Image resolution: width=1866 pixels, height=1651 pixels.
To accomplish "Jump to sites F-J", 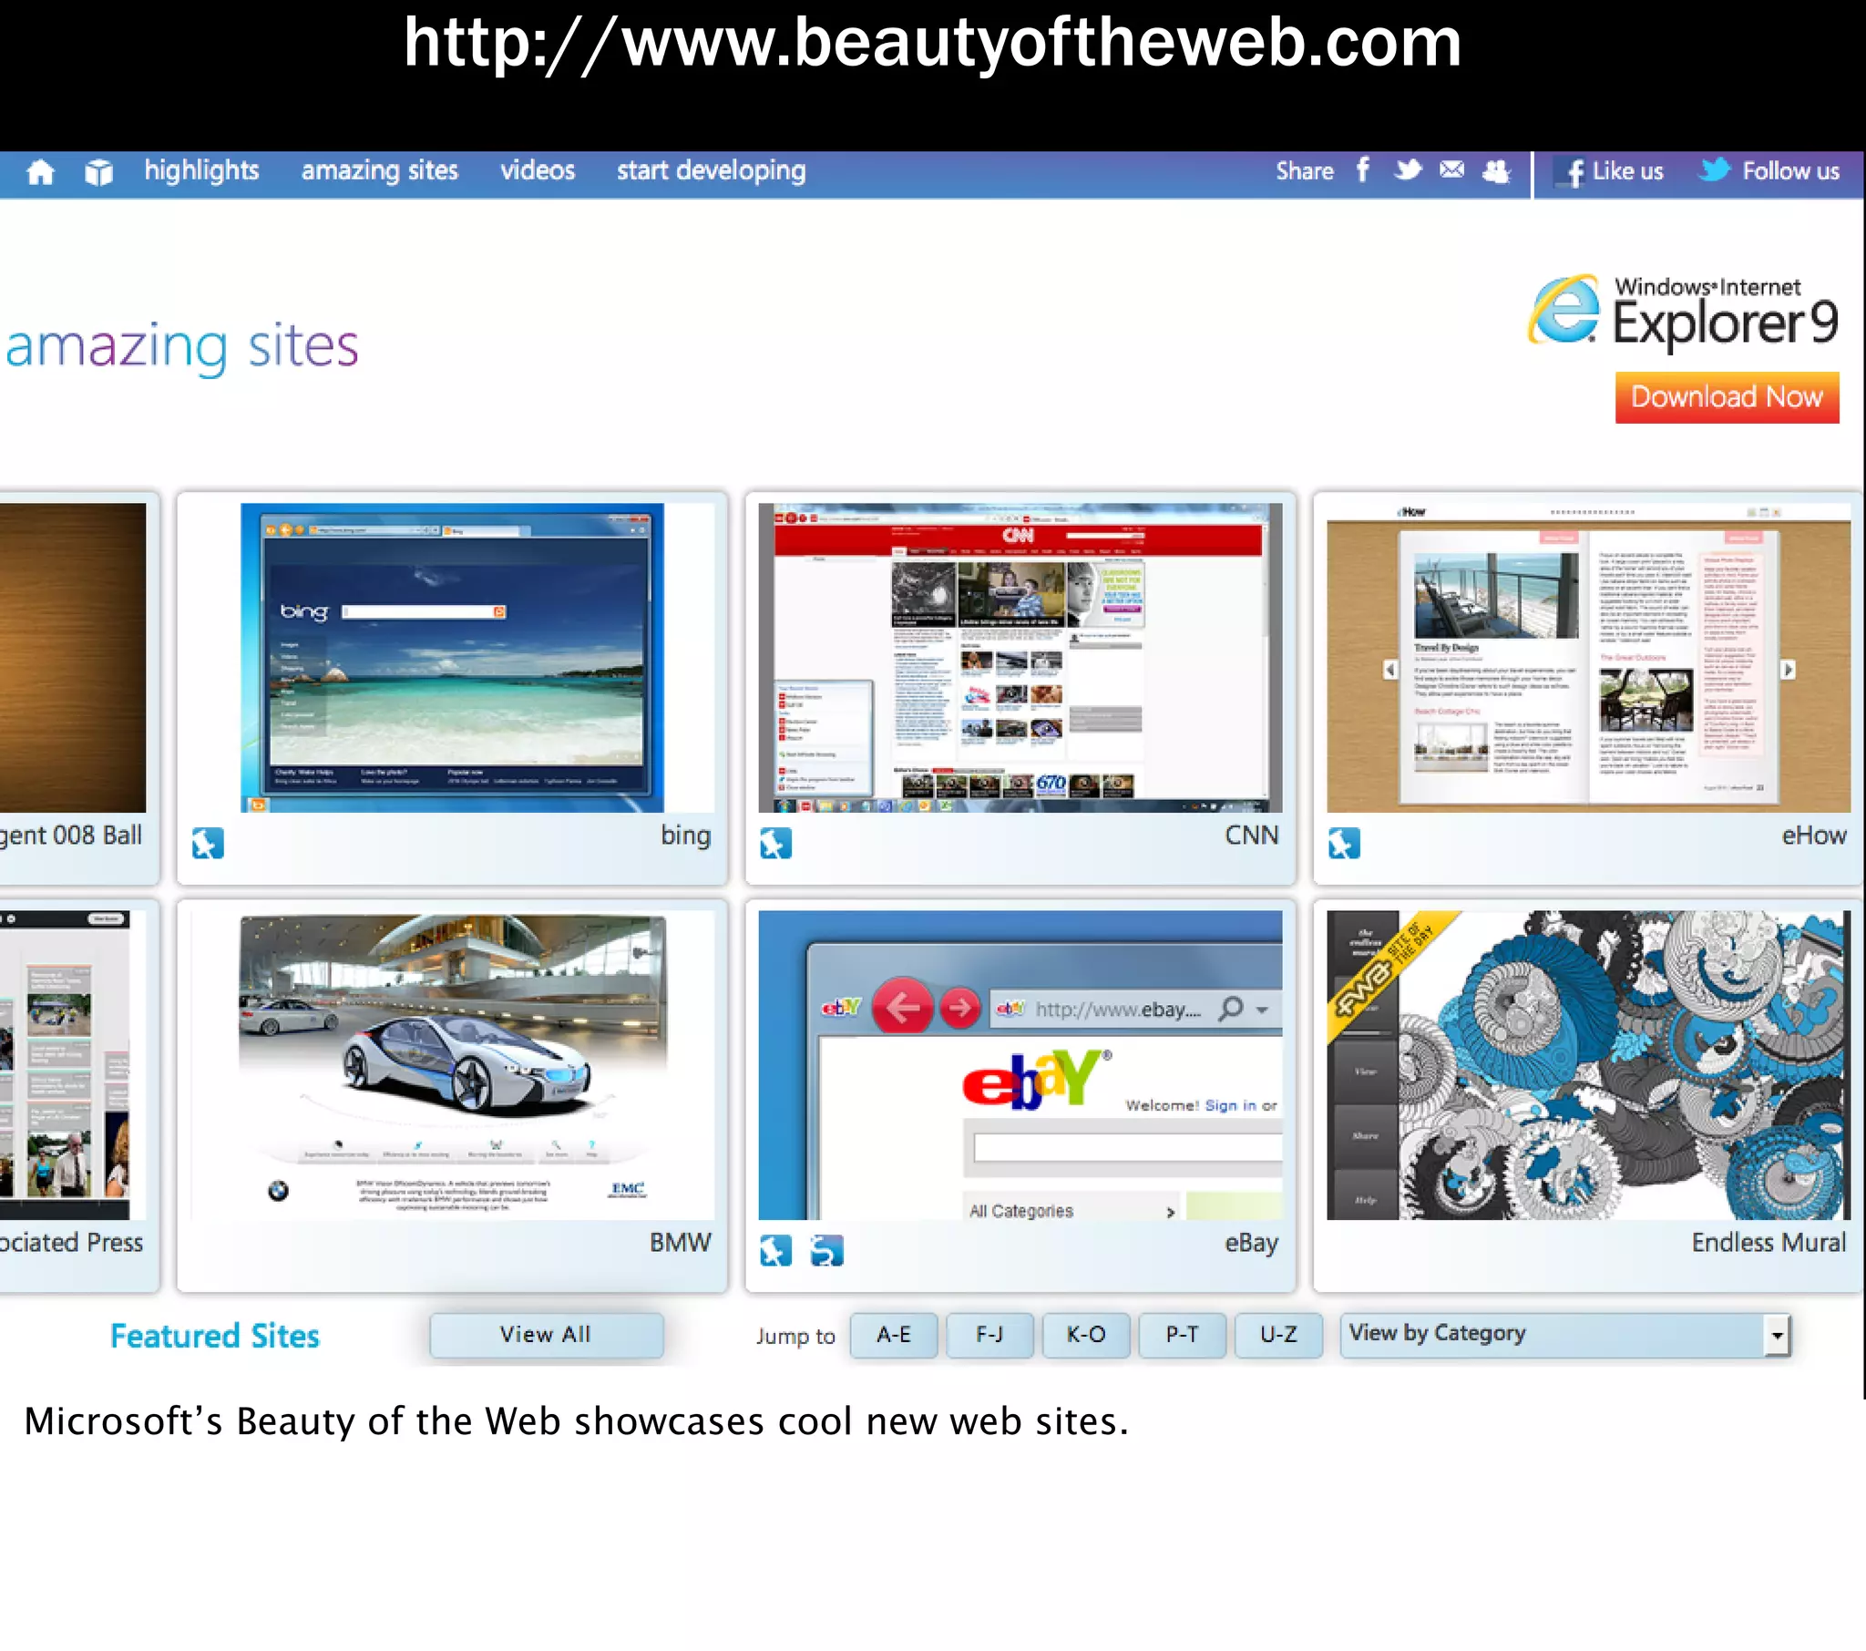I will (x=989, y=1335).
